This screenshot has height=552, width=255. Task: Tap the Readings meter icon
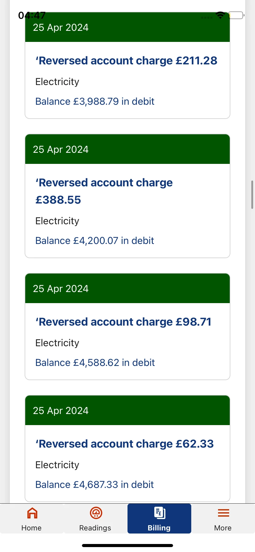pyautogui.click(x=96, y=513)
